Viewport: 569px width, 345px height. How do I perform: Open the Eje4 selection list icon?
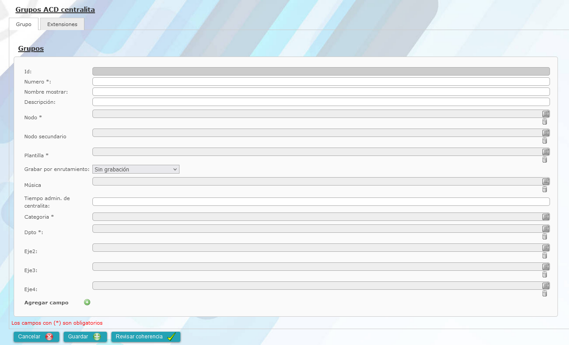(546, 285)
